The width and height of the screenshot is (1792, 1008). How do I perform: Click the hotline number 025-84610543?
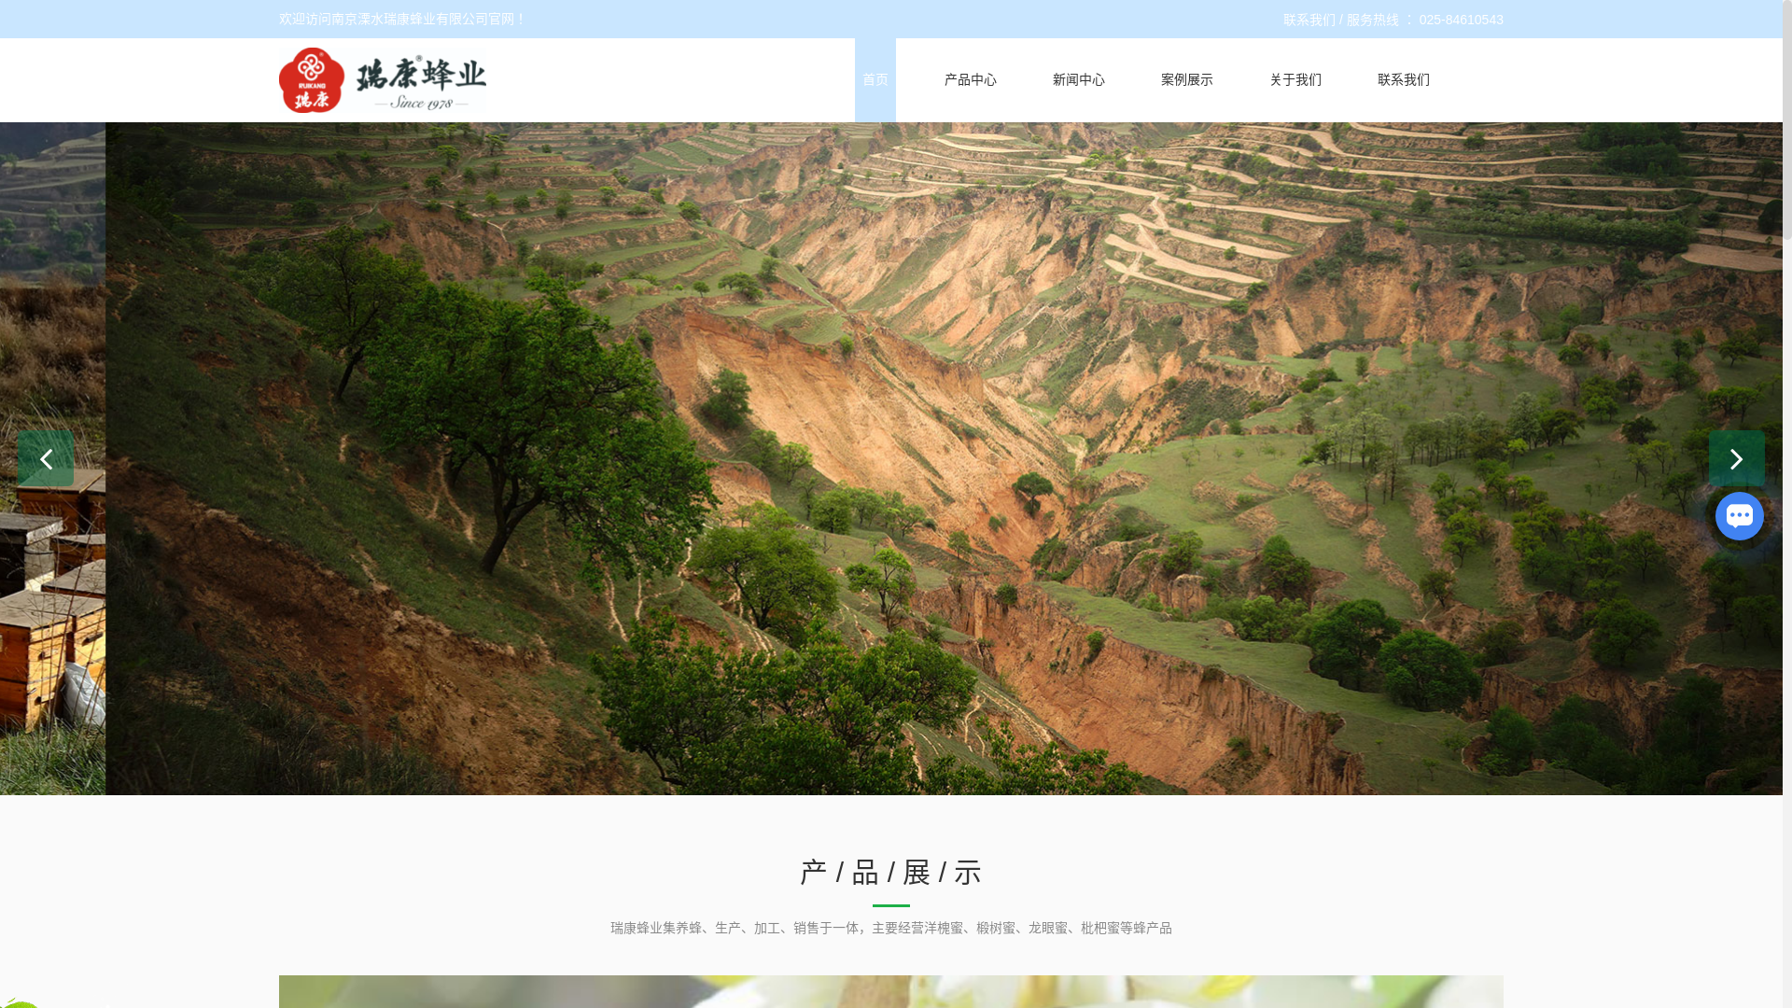pyautogui.click(x=1461, y=20)
